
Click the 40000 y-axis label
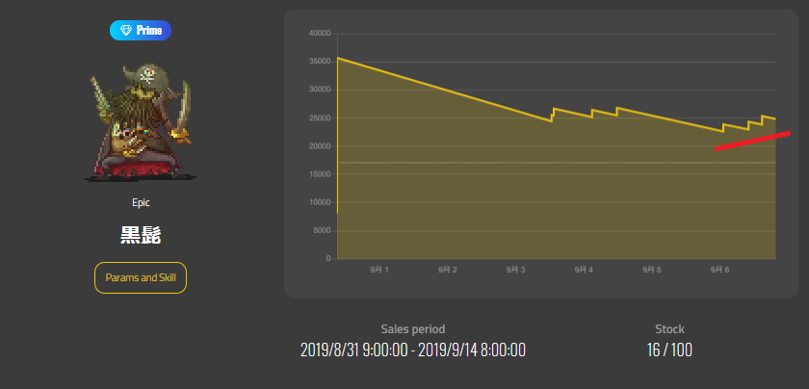point(320,34)
